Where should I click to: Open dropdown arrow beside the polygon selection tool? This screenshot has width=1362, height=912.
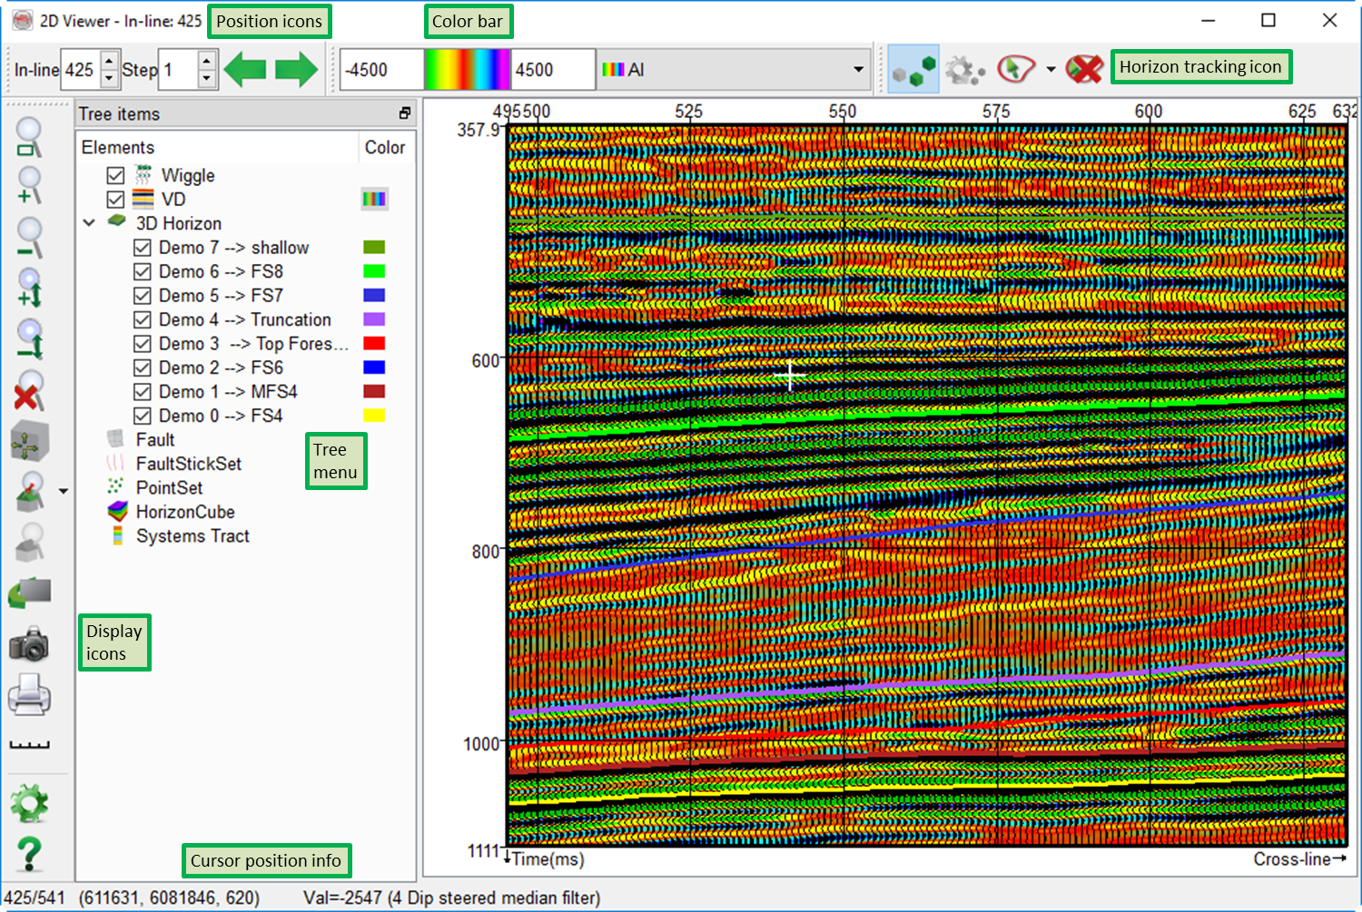1051,70
